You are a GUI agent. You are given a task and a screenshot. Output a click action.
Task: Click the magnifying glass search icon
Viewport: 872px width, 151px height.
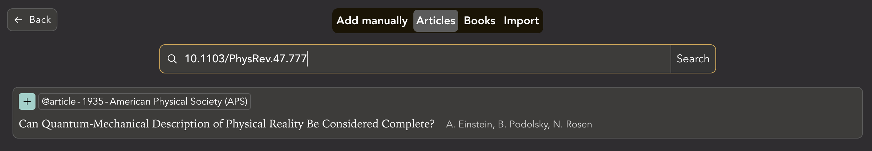click(172, 59)
